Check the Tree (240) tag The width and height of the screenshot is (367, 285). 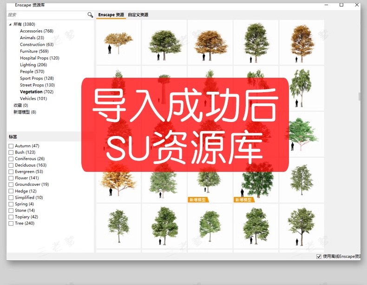(x=11, y=224)
